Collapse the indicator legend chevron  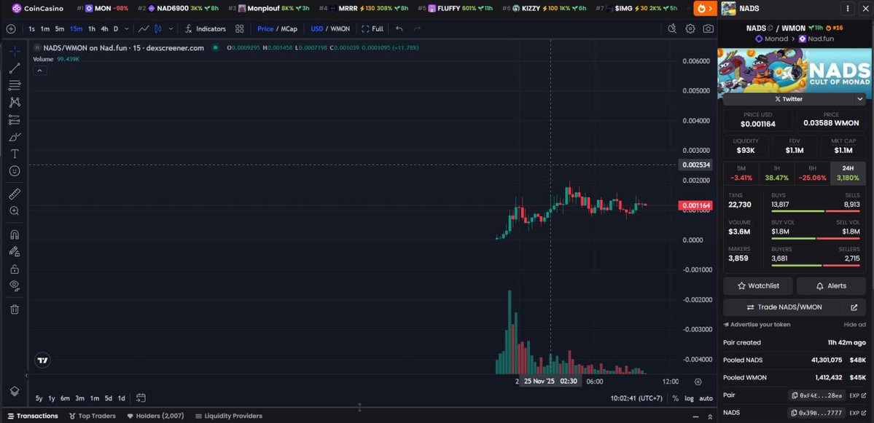coord(39,71)
